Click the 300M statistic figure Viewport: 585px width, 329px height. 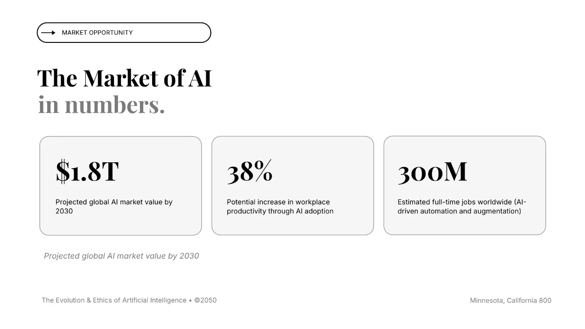click(x=432, y=171)
